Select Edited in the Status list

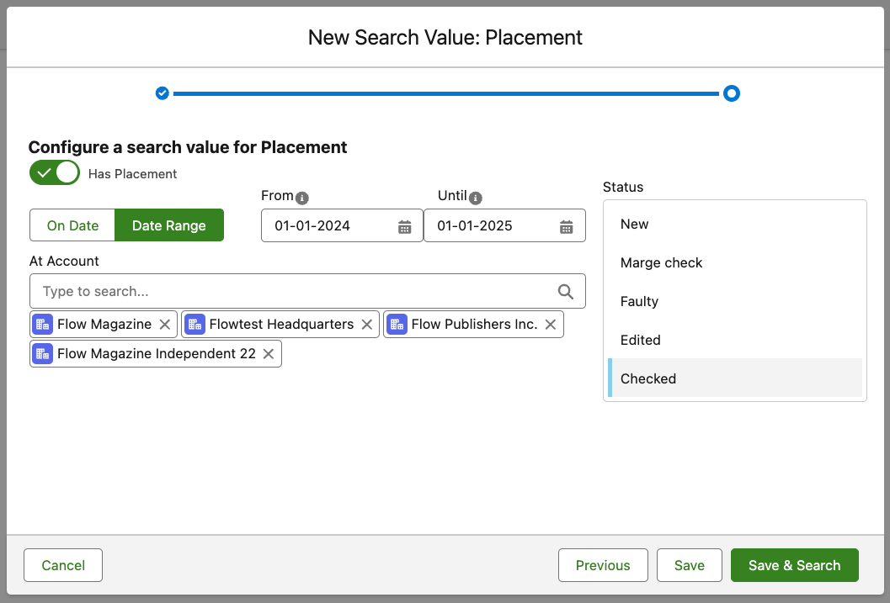coord(640,340)
